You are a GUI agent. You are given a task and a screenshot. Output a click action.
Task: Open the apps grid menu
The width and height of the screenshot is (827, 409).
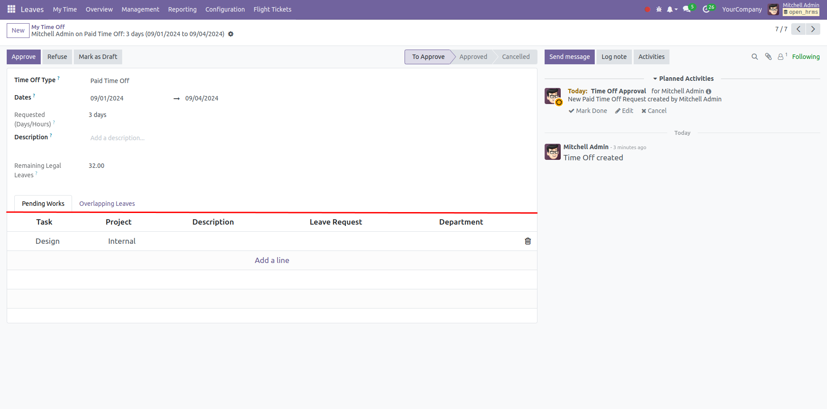coord(11,9)
